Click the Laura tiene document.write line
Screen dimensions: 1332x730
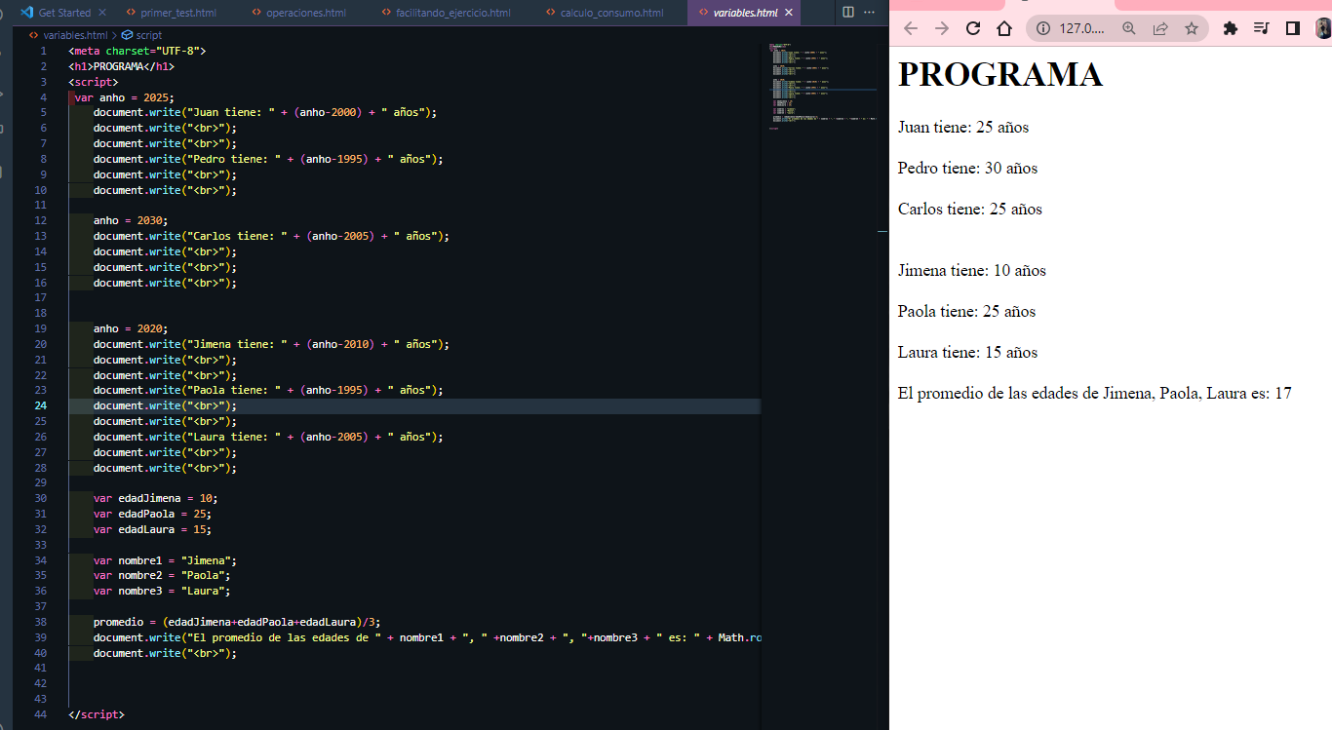(268, 437)
